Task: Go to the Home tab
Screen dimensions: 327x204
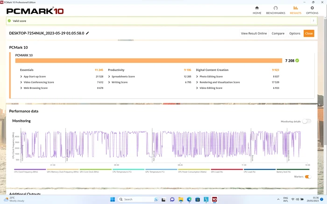Action: [x=257, y=10]
